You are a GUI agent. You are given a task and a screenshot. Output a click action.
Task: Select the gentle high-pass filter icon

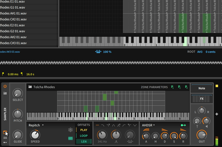pyautogui.click(x=124, y=125)
